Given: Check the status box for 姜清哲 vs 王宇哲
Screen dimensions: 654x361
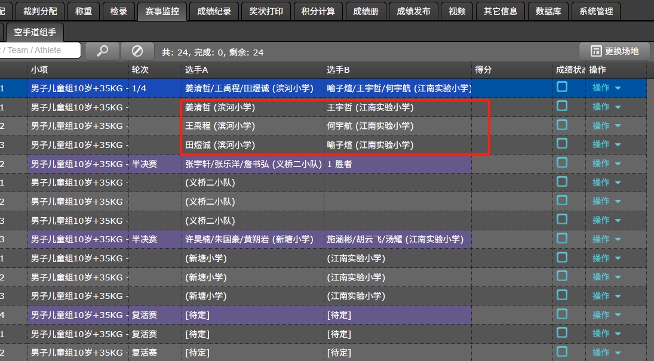Looking at the screenshot, I should click(x=562, y=106).
